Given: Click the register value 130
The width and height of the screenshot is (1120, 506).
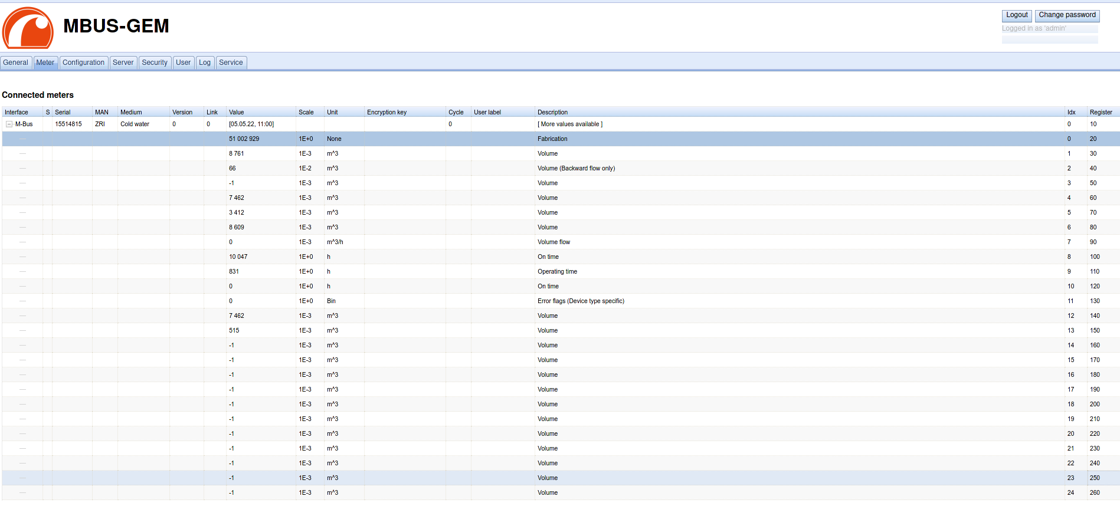Looking at the screenshot, I should (1095, 301).
